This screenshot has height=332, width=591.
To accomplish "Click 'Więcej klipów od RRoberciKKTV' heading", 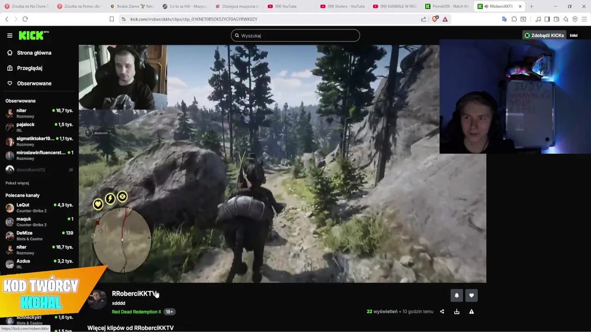I will pos(131,328).
